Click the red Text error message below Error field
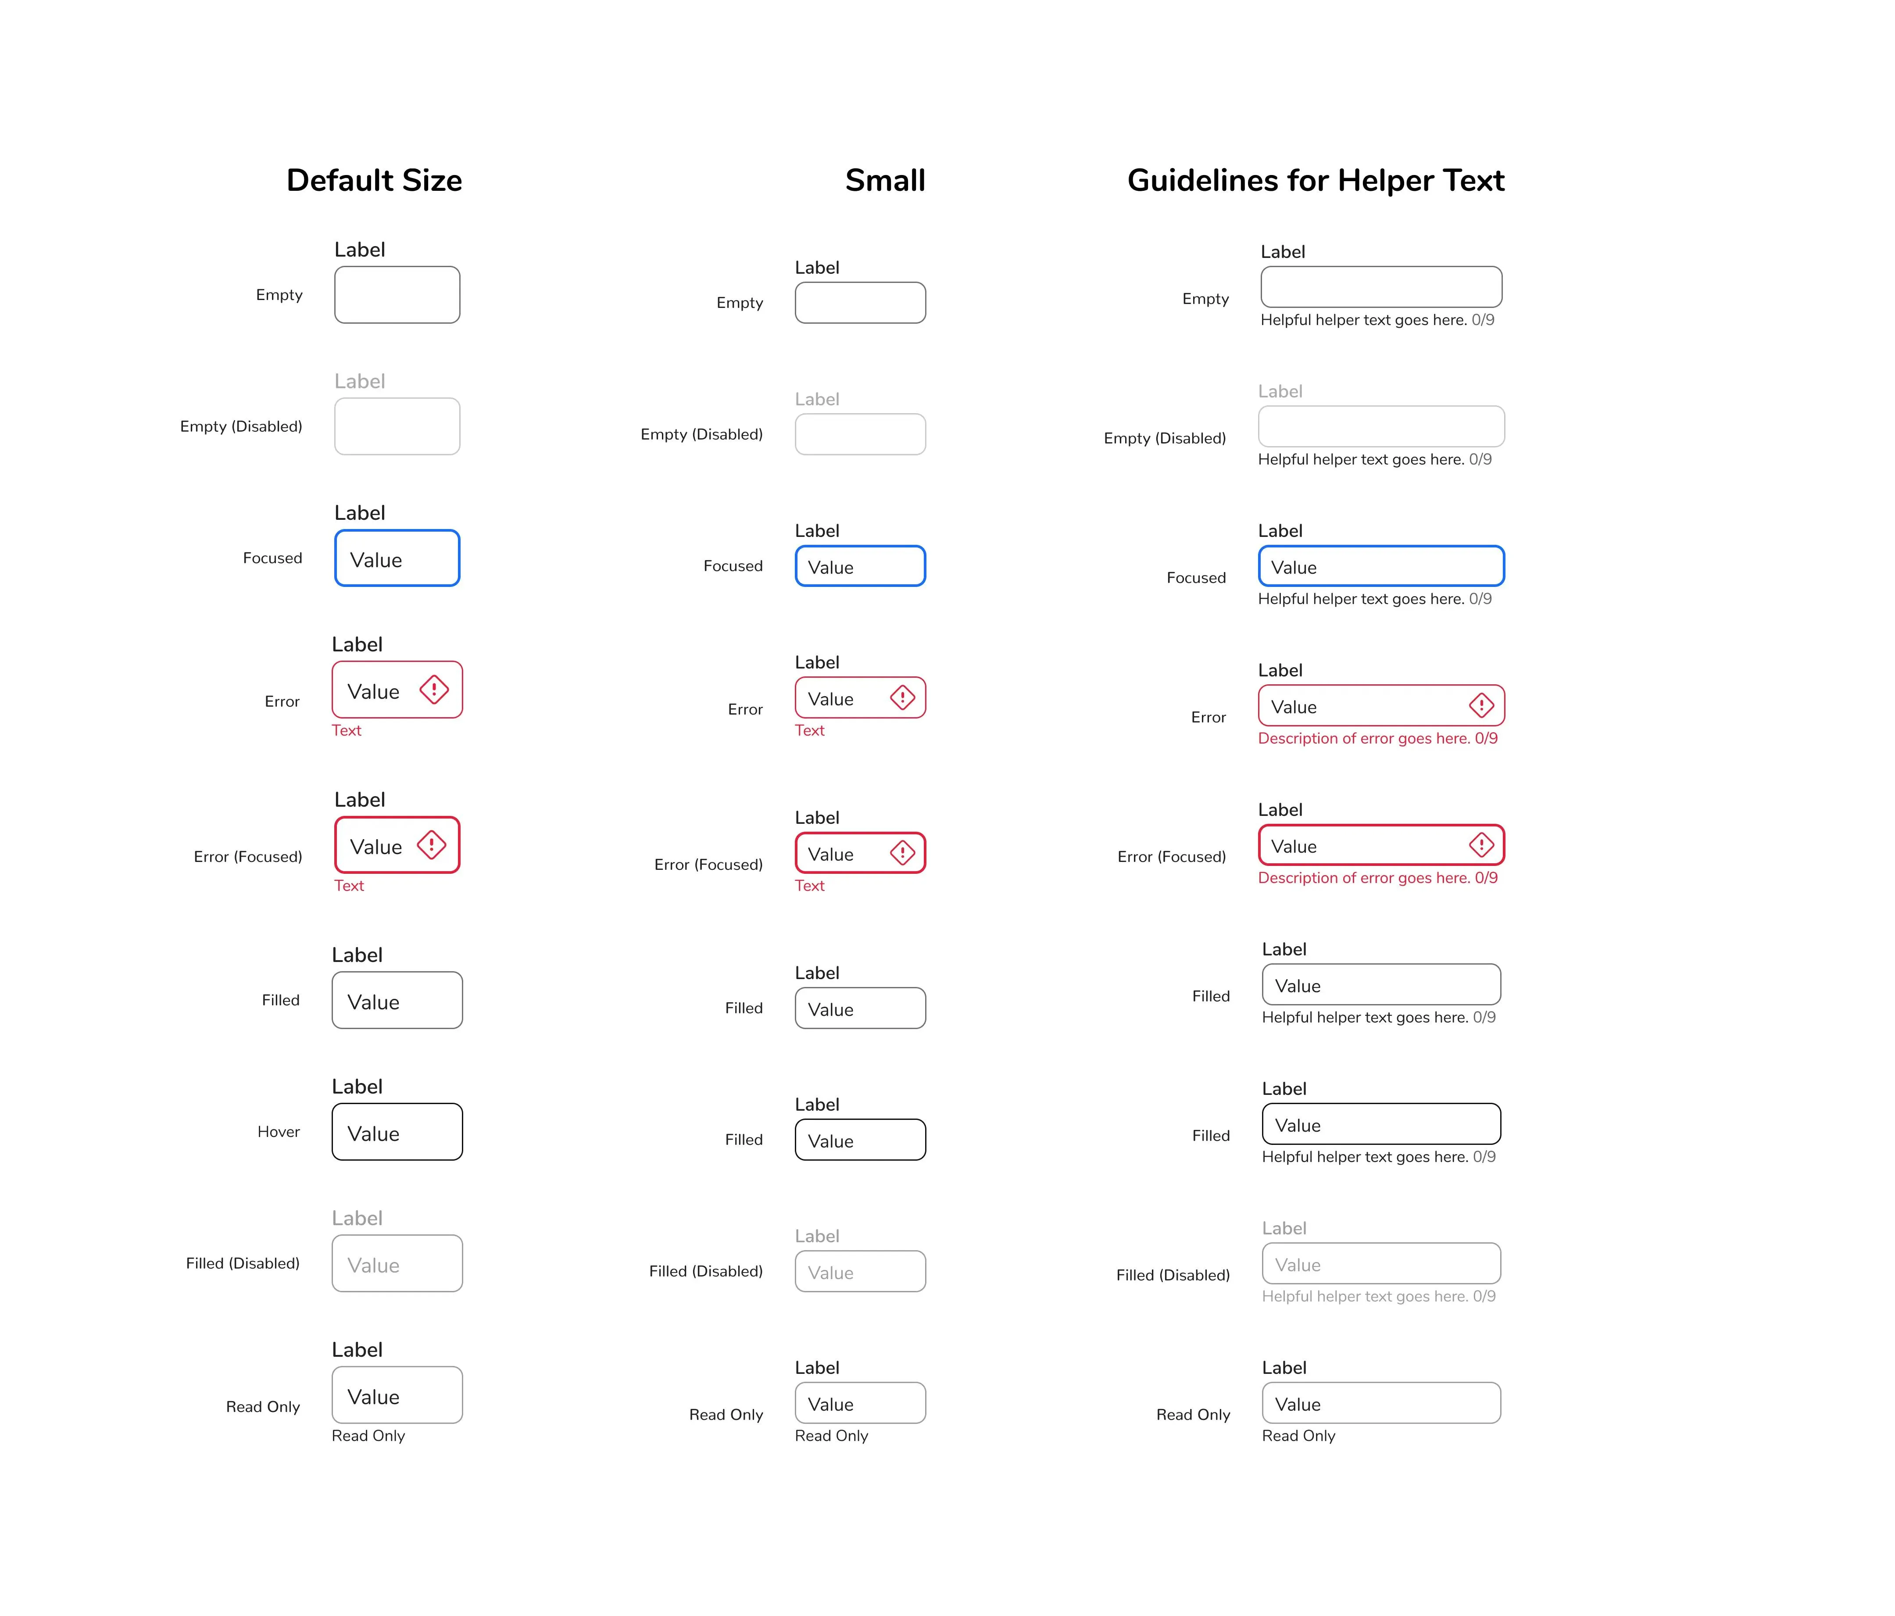 346,730
